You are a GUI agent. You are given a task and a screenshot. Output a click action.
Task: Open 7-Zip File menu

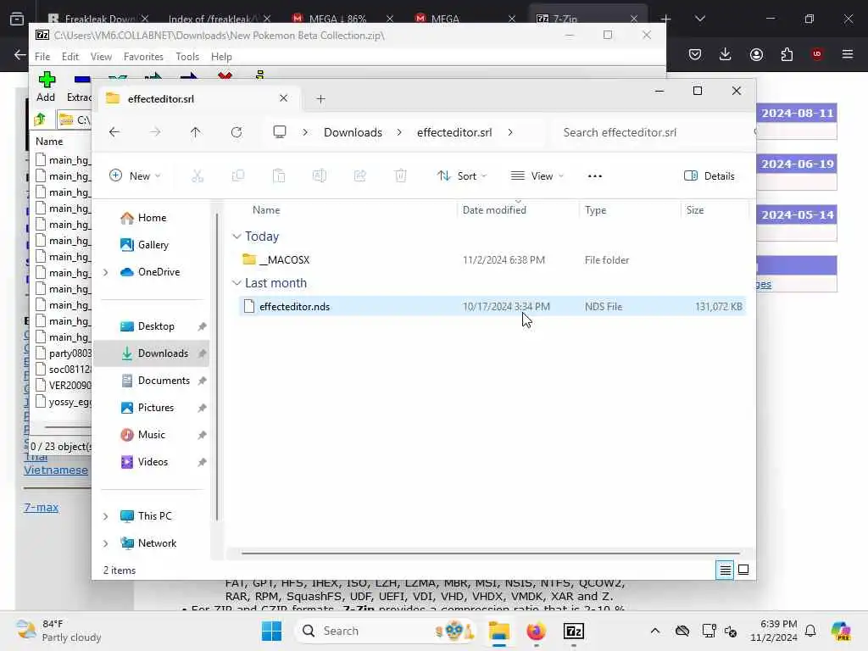[x=42, y=57]
